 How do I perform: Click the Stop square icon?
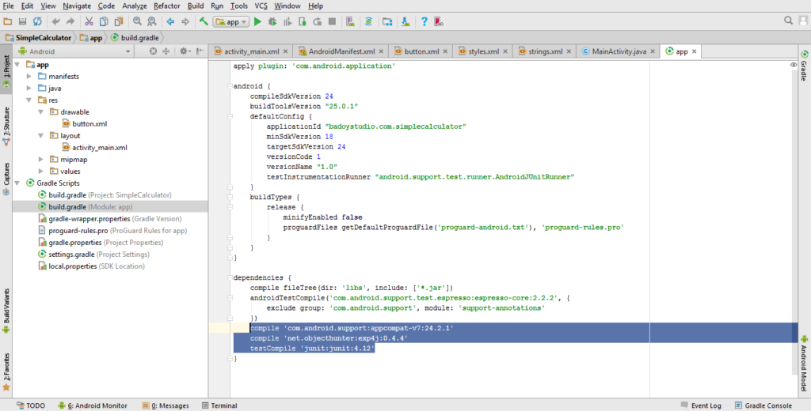[x=330, y=21]
